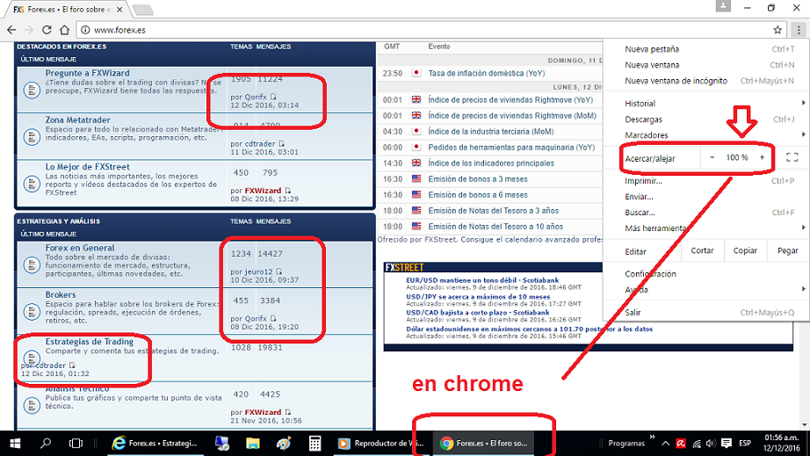The height and width of the screenshot is (456, 810).
Task: Select Nueva ventana de incógnito
Action: click(x=676, y=81)
